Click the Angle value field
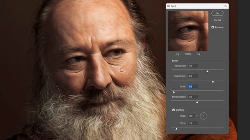The height and width of the screenshot is (140, 250). (x=191, y=116)
